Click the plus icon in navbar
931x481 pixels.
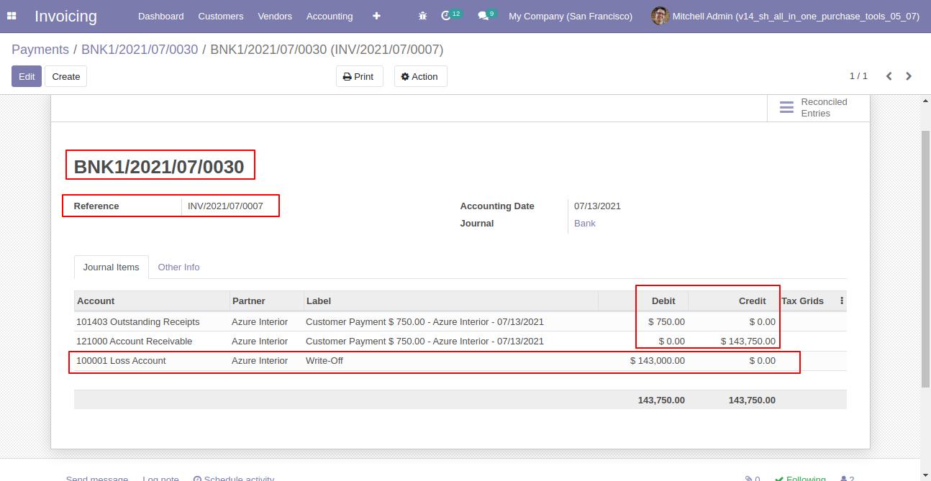(376, 16)
